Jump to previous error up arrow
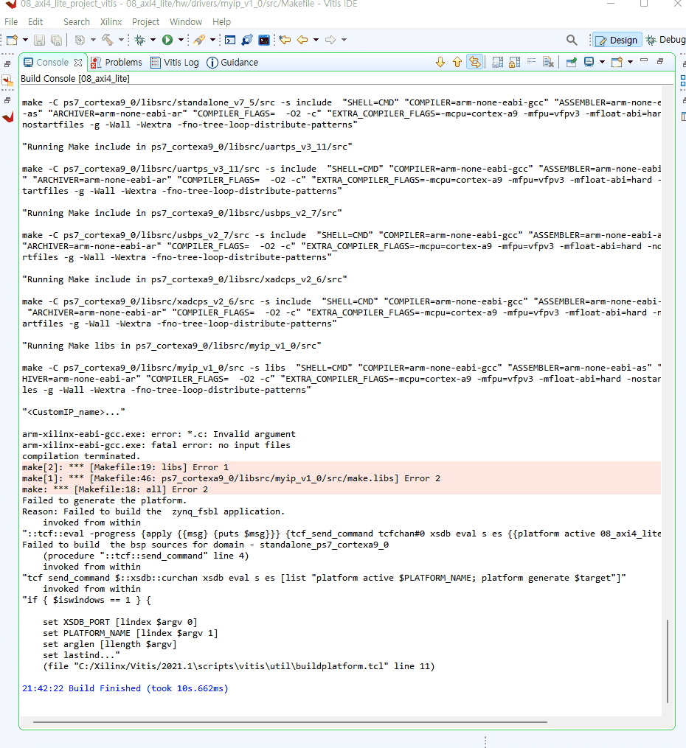Screen dimensions: 686x748 click(x=457, y=62)
